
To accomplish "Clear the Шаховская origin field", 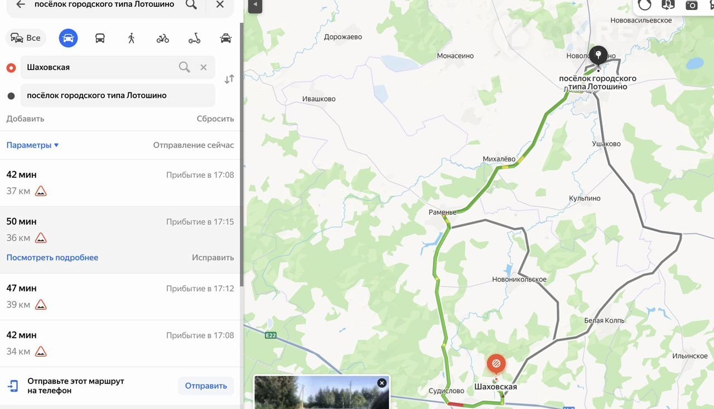I will tap(204, 67).
